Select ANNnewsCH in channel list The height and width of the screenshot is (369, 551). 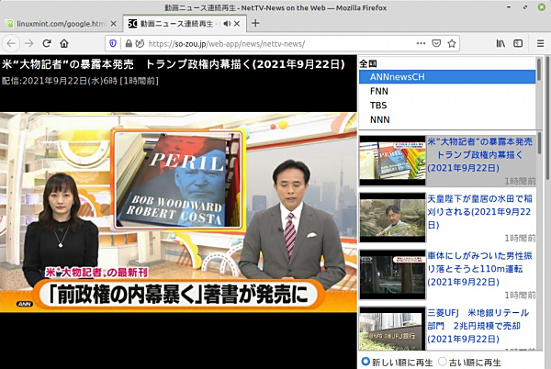coord(447,77)
